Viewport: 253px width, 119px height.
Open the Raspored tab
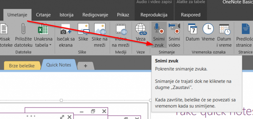pyautogui.click(x=191, y=15)
